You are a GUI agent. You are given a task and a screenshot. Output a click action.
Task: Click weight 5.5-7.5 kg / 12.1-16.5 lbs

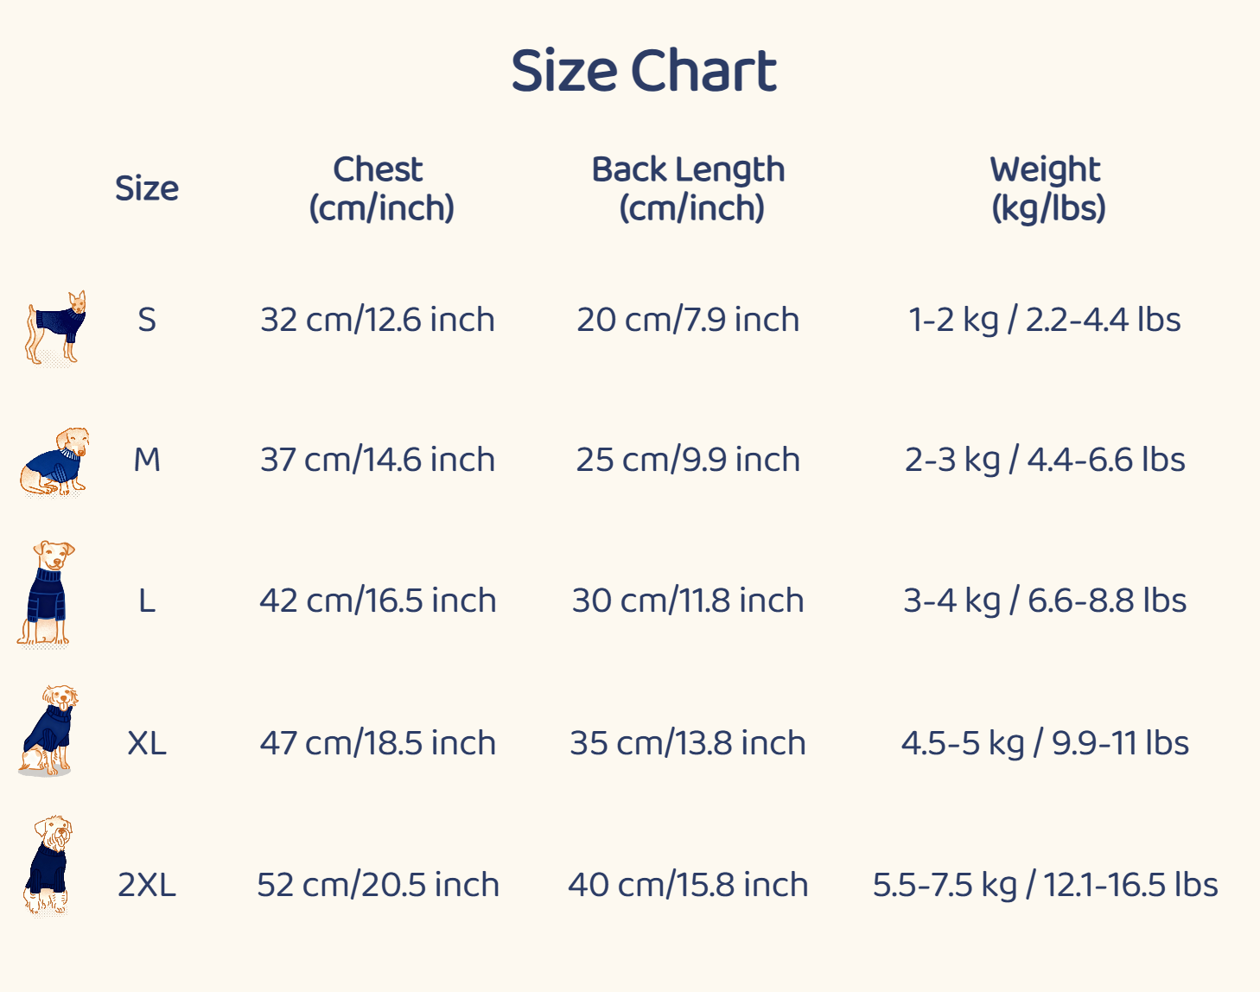(x=1045, y=885)
